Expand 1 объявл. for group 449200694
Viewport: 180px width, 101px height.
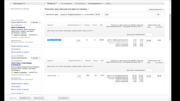[35, 58]
